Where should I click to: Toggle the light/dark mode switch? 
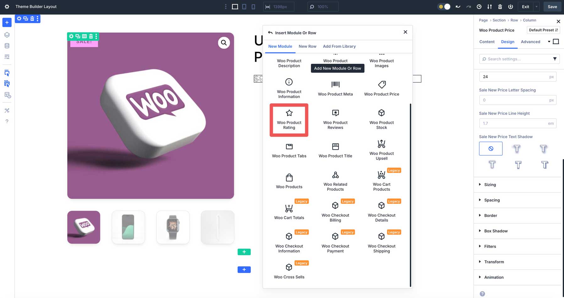[443, 6]
